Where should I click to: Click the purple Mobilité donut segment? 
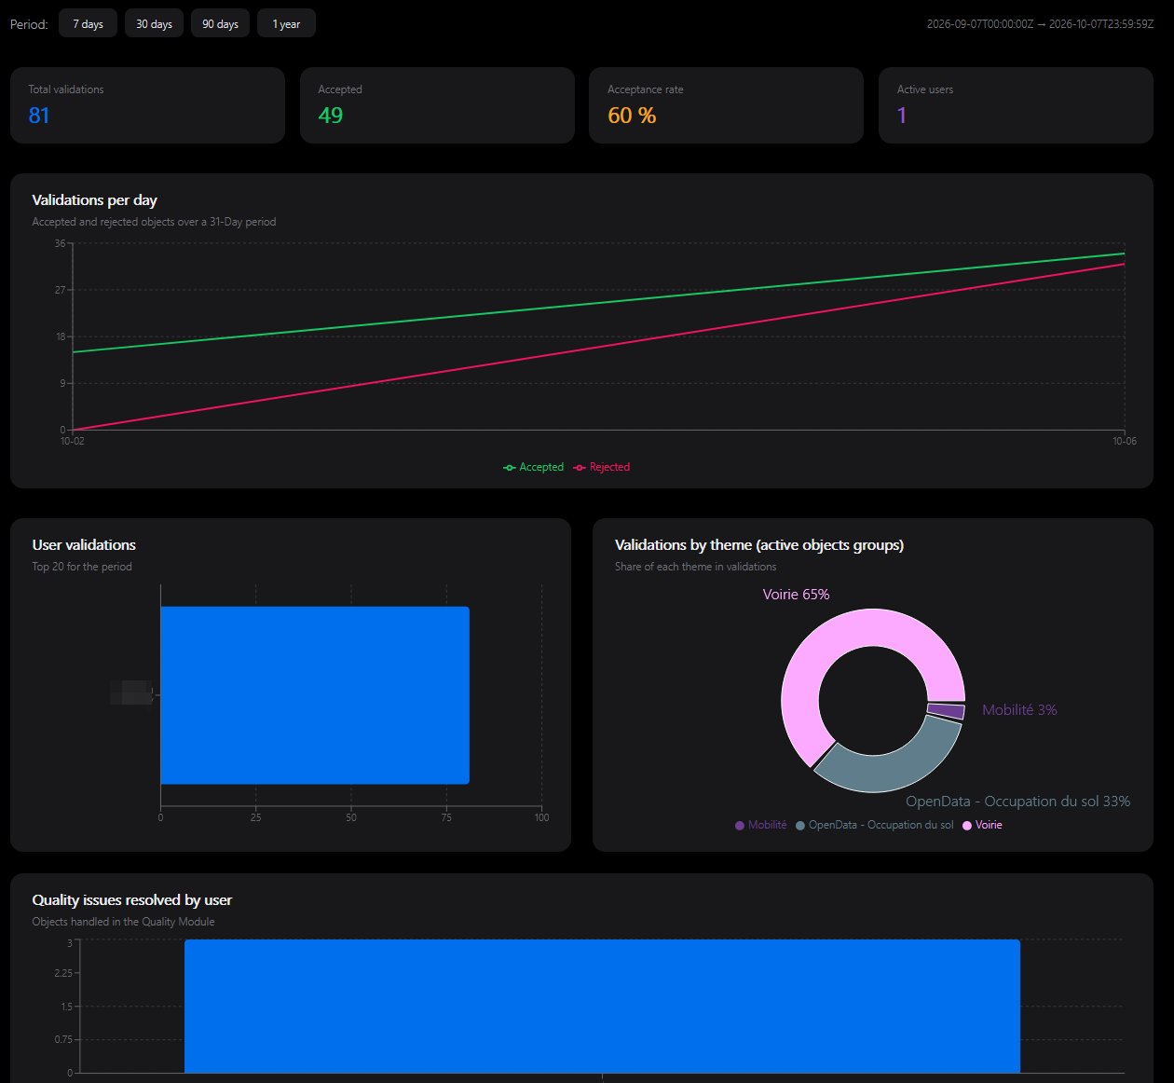[x=946, y=711]
